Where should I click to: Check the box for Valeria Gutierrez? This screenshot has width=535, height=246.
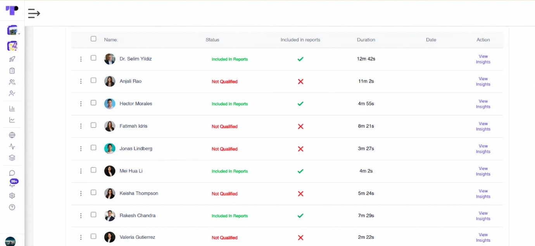[93, 236]
